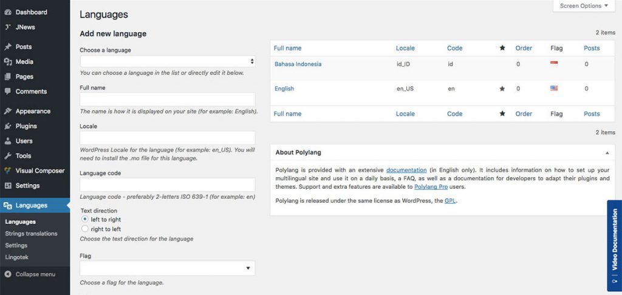Image resolution: width=622 pixels, height=295 pixels.
Task: Click the Bahasa Indonesia language link
Action: (298, 64)
